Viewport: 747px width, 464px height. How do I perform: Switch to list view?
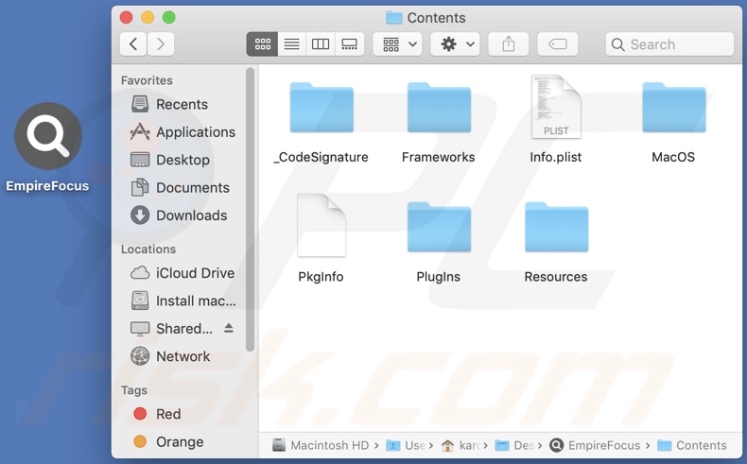[x=291, y=44]
